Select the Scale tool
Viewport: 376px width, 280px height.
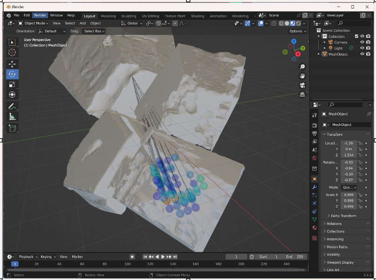12,84
